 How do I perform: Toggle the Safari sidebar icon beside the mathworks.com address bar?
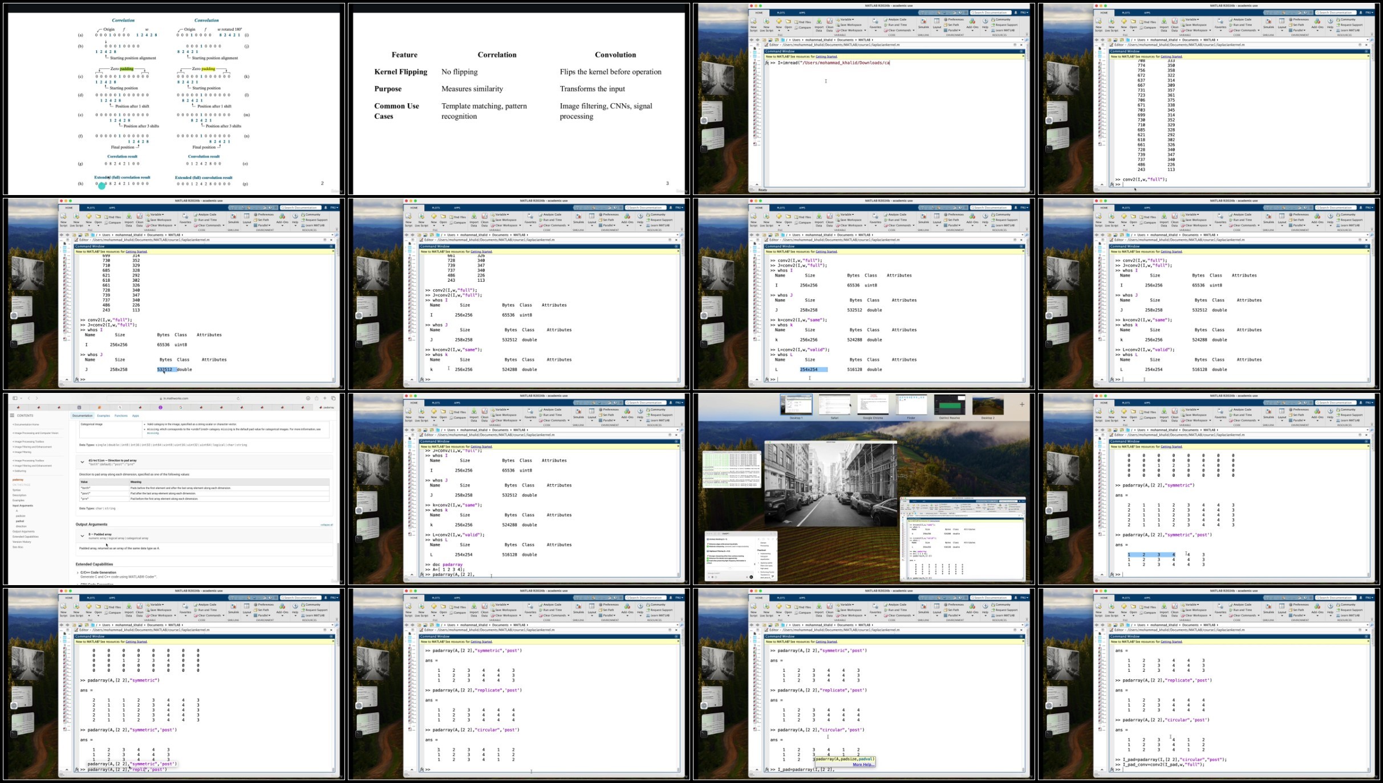15,398
